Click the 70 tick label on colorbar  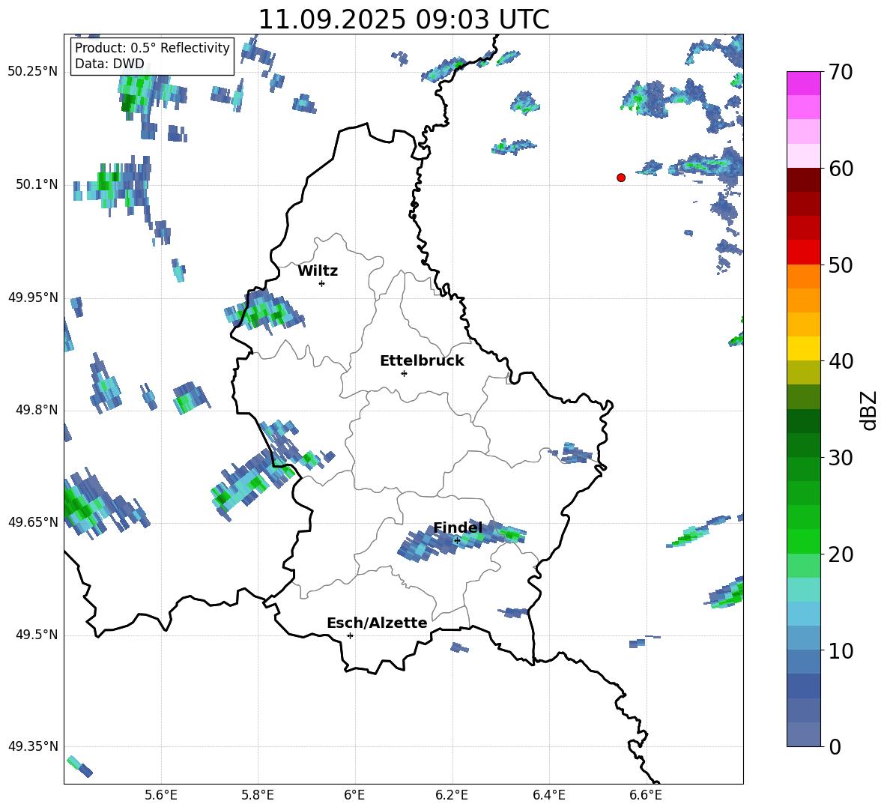[x=841, y=72]
